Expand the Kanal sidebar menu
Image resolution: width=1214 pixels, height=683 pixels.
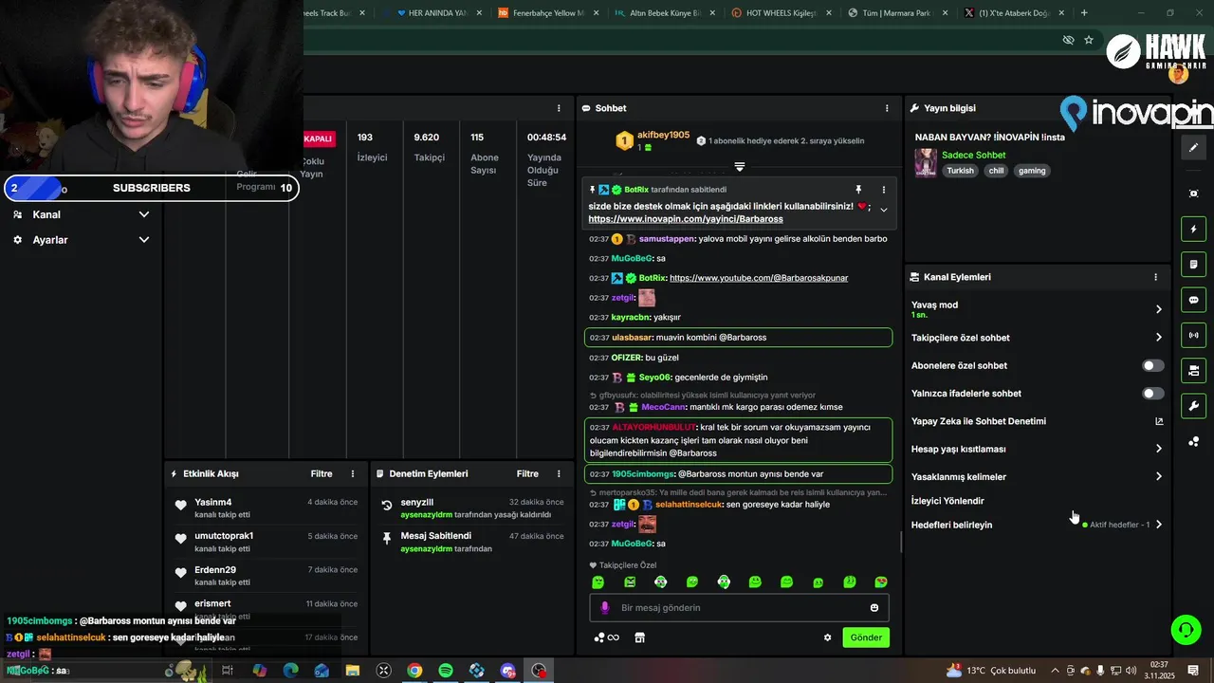(82, 214)
